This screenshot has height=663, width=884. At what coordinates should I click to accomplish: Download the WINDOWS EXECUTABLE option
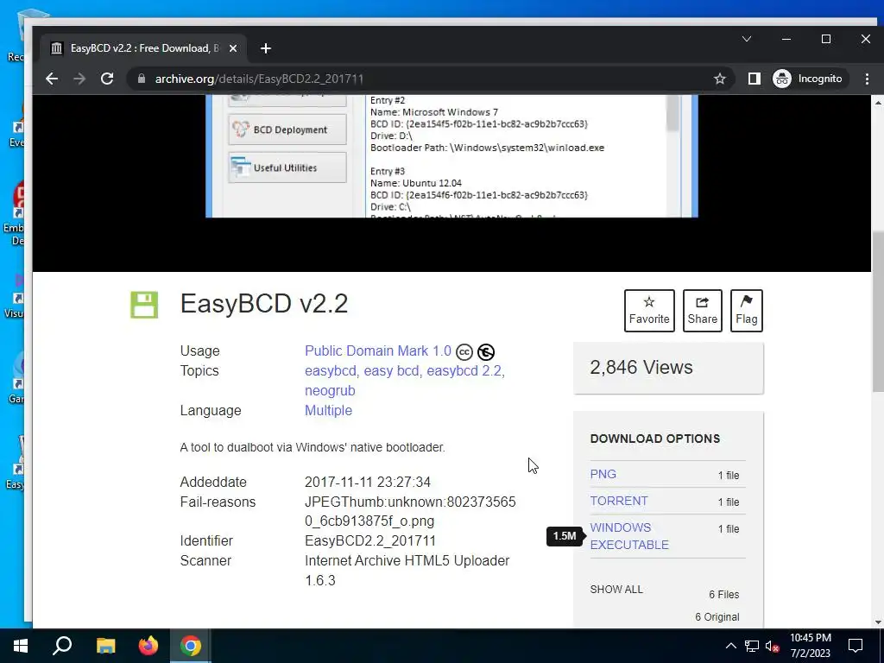629,536
